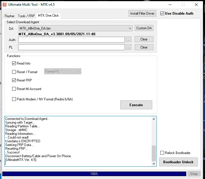
Task: Open the Tools / FRP tab
Action: coord(26,16)
